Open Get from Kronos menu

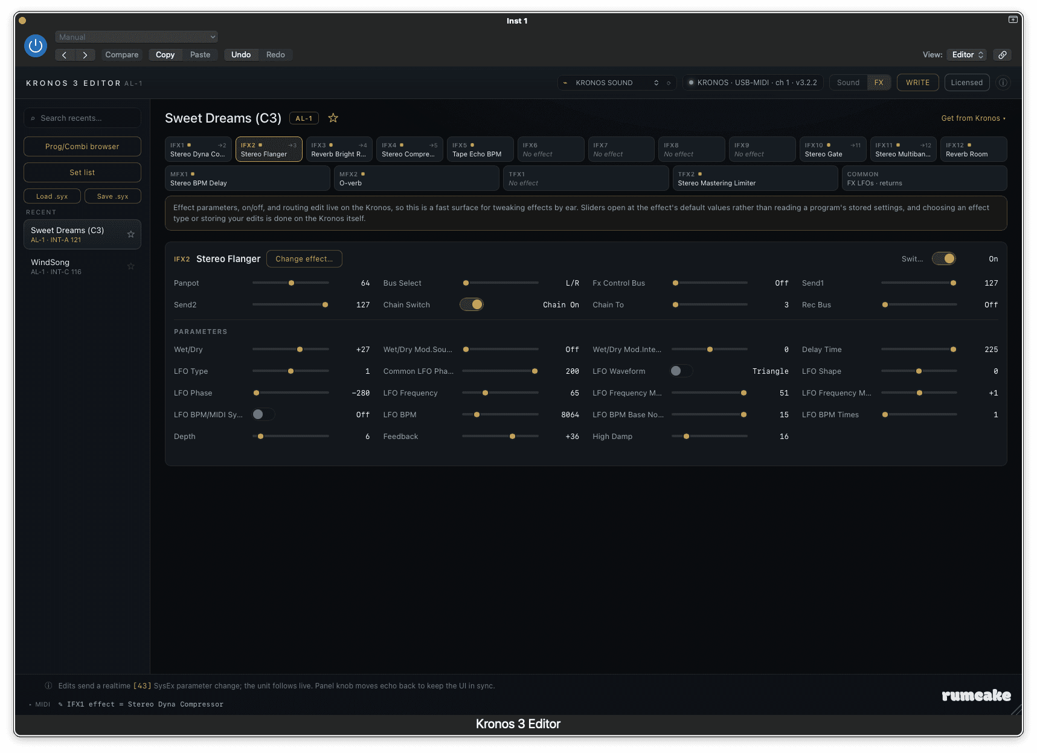tap(973, 118)
